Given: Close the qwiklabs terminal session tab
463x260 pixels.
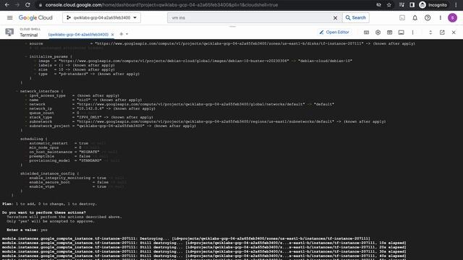Looking at the screenshot, I should coord(113,35).
